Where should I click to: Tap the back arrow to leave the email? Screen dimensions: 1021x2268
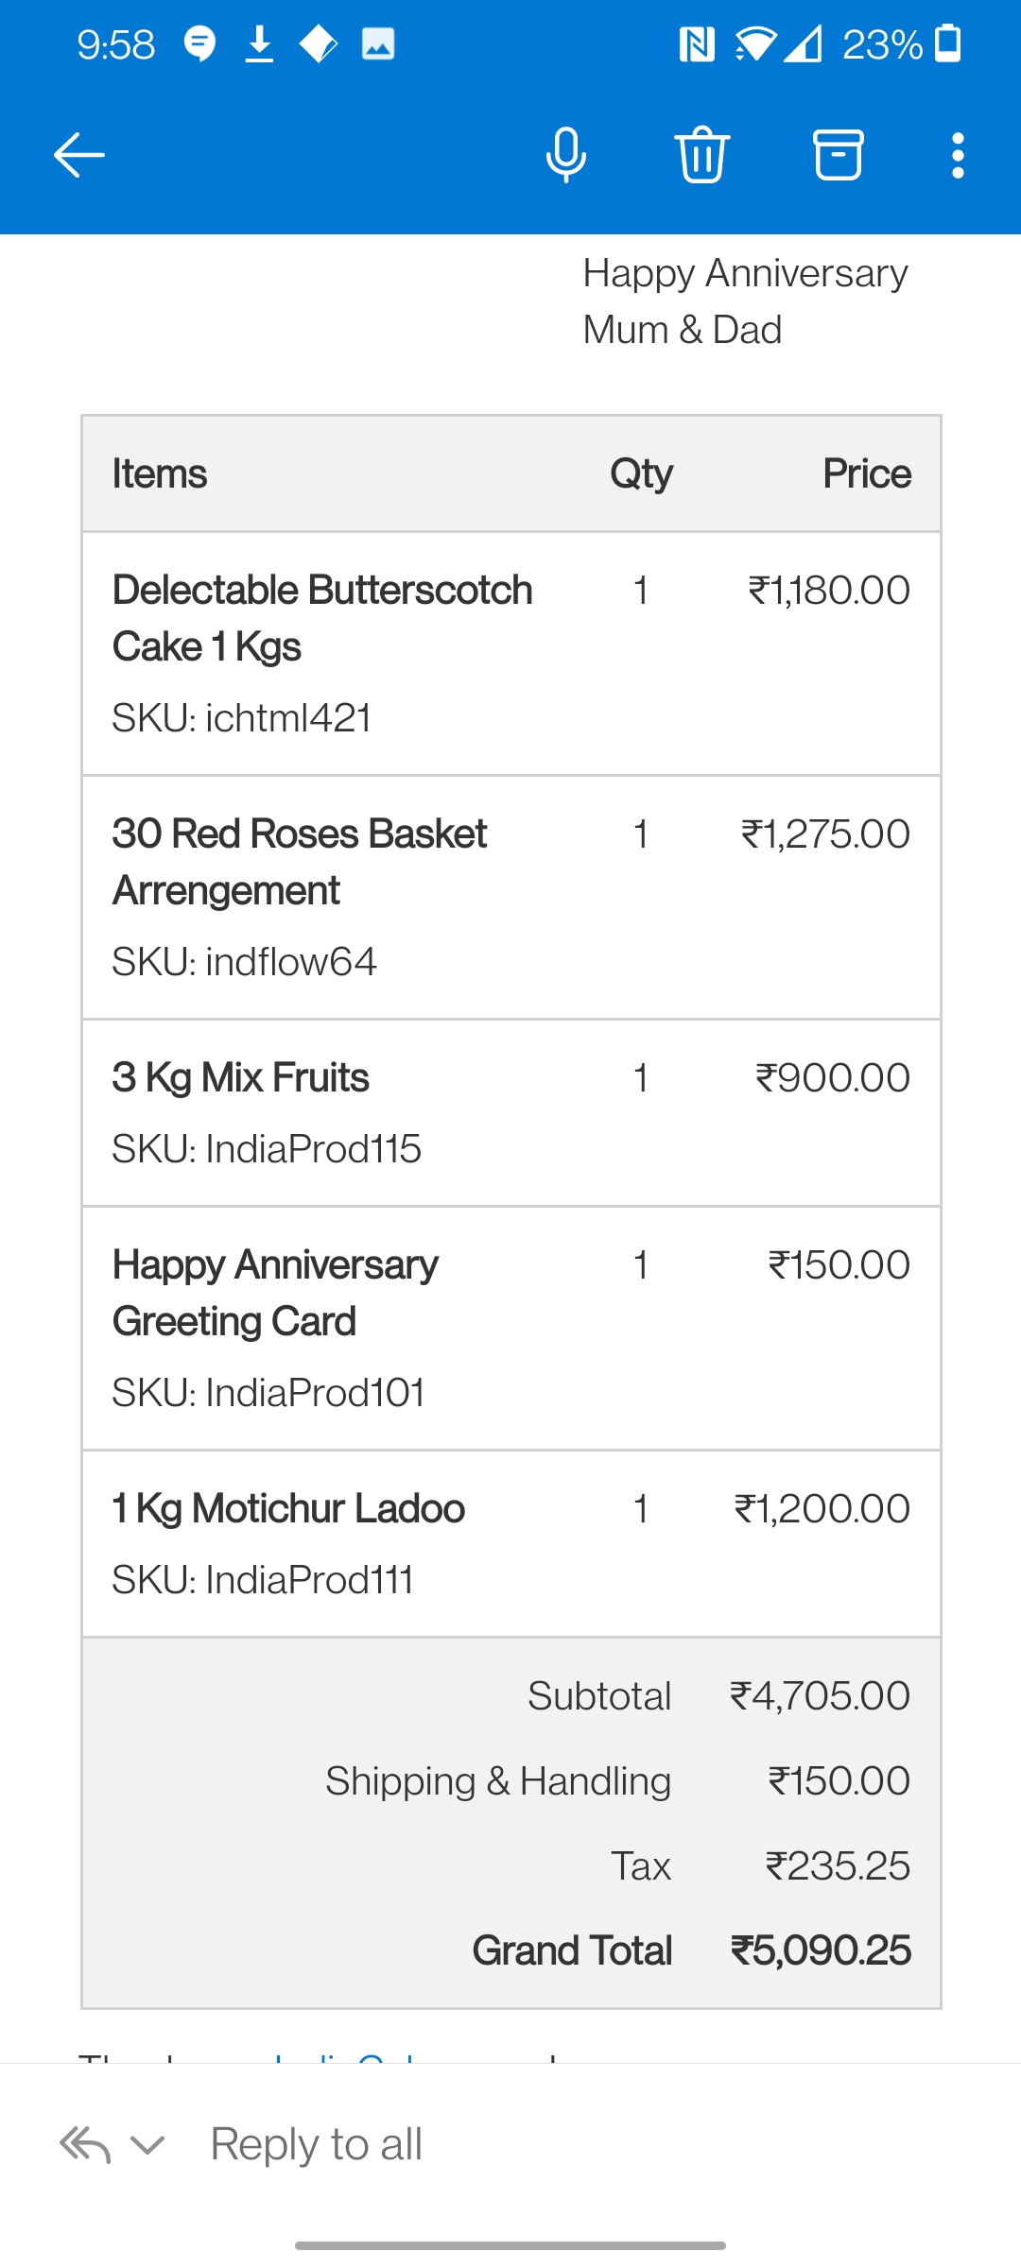tap(79, 155)
